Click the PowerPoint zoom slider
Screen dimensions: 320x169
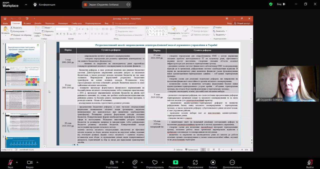click(x=231, y=149)
